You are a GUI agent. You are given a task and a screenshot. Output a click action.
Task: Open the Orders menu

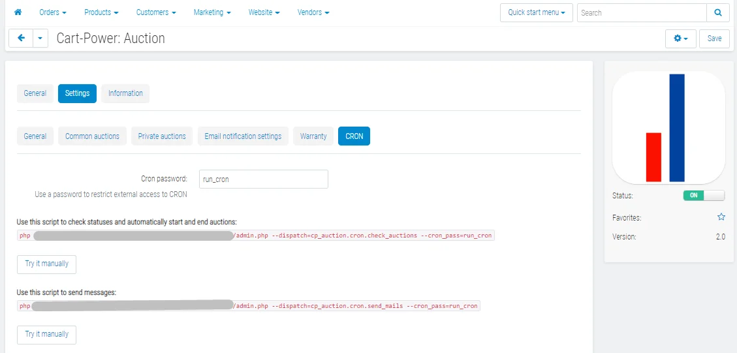(53, 12)
